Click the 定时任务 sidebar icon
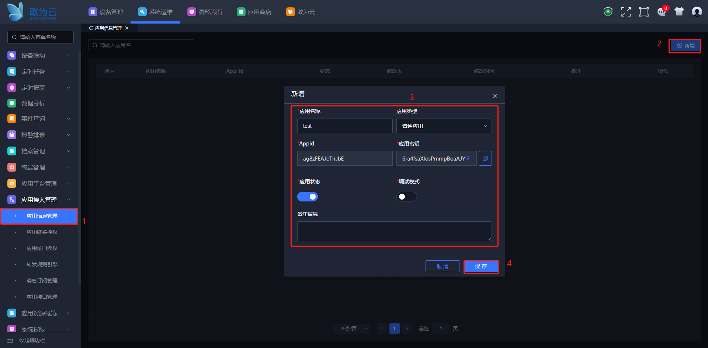The height and width of the screenshot is (348, 708). [x=12, y=71]
